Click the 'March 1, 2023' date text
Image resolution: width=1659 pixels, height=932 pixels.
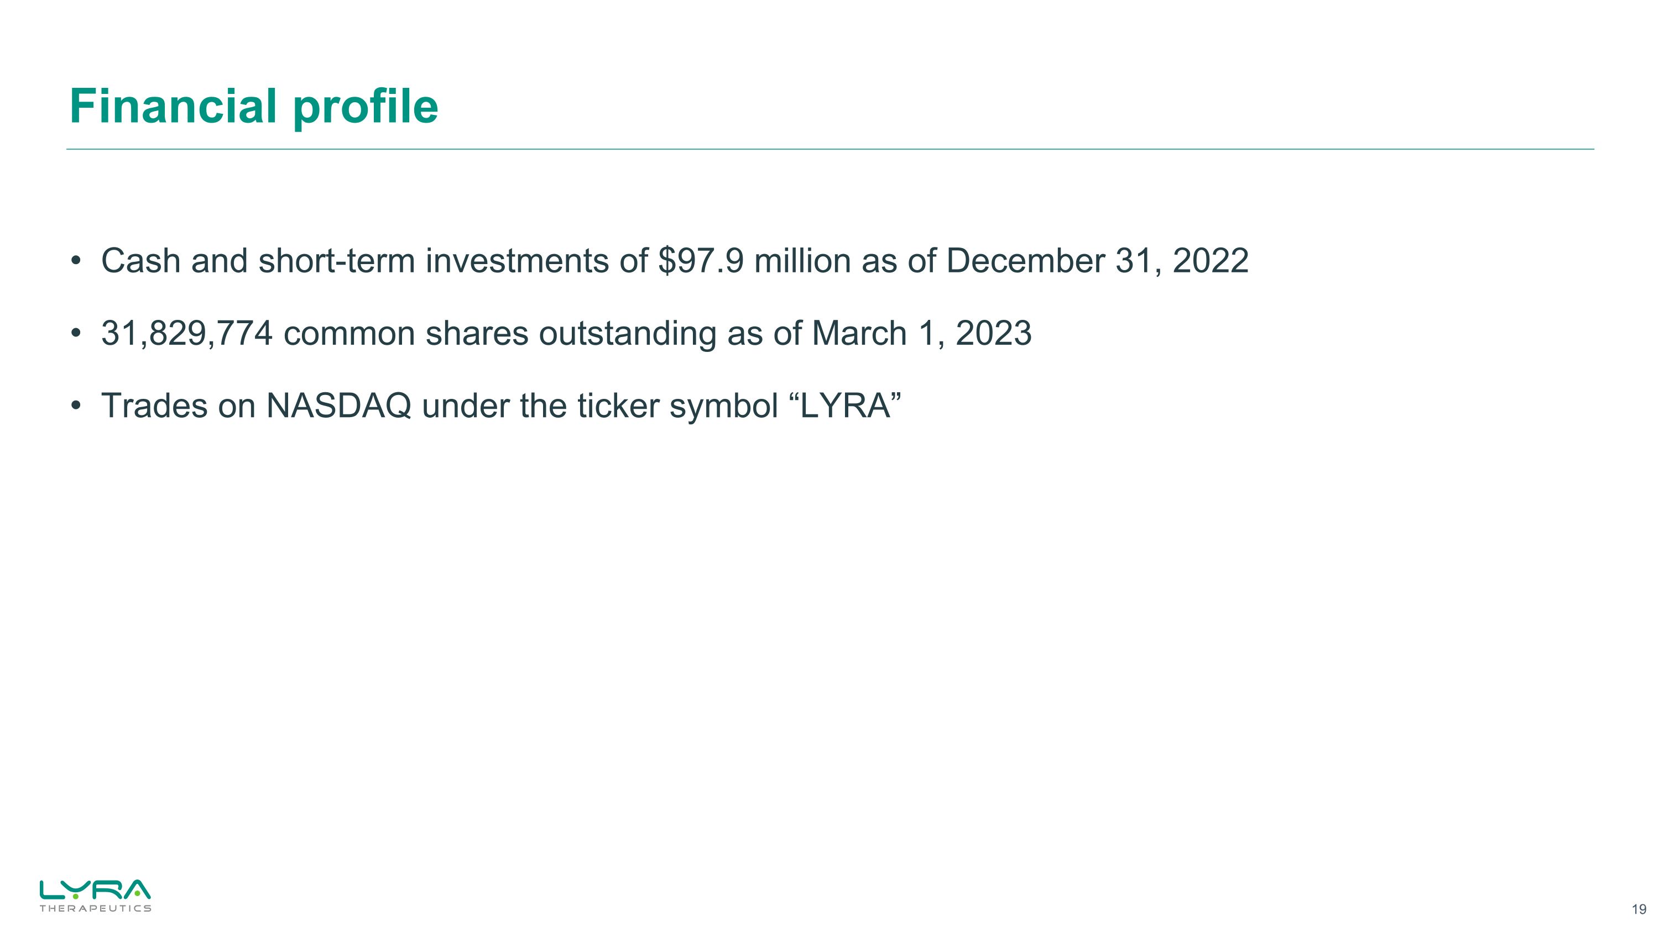[x=922, y=334]
